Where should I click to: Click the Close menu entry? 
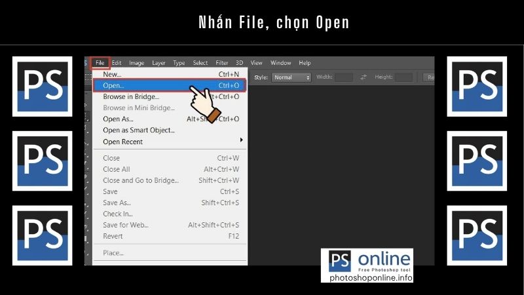point(170,158)
